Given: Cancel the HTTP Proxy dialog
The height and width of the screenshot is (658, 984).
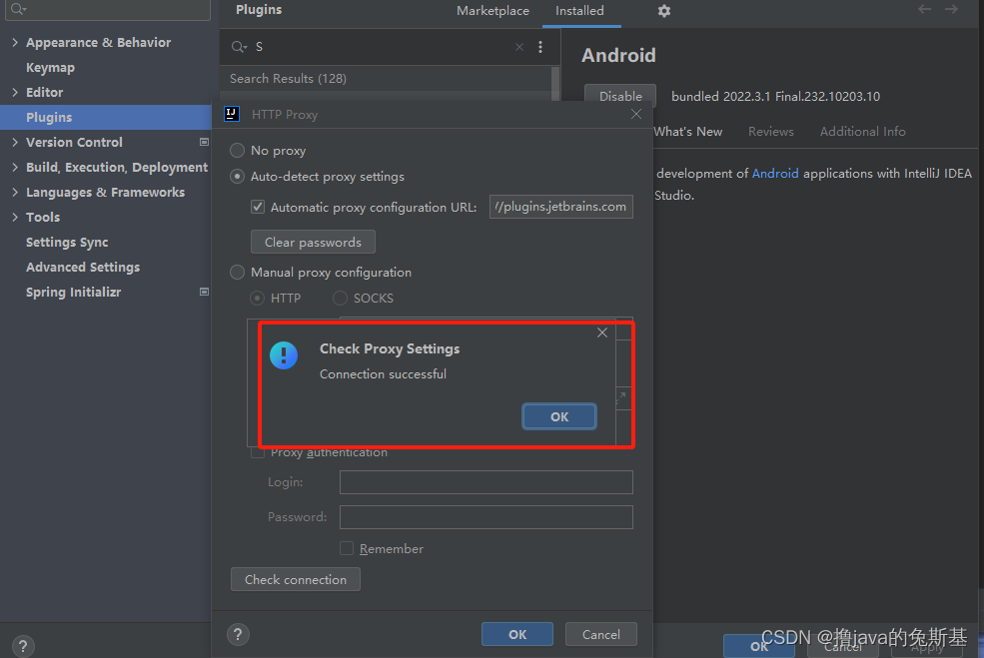Looking at the screenshot, I should pos(601,634).
